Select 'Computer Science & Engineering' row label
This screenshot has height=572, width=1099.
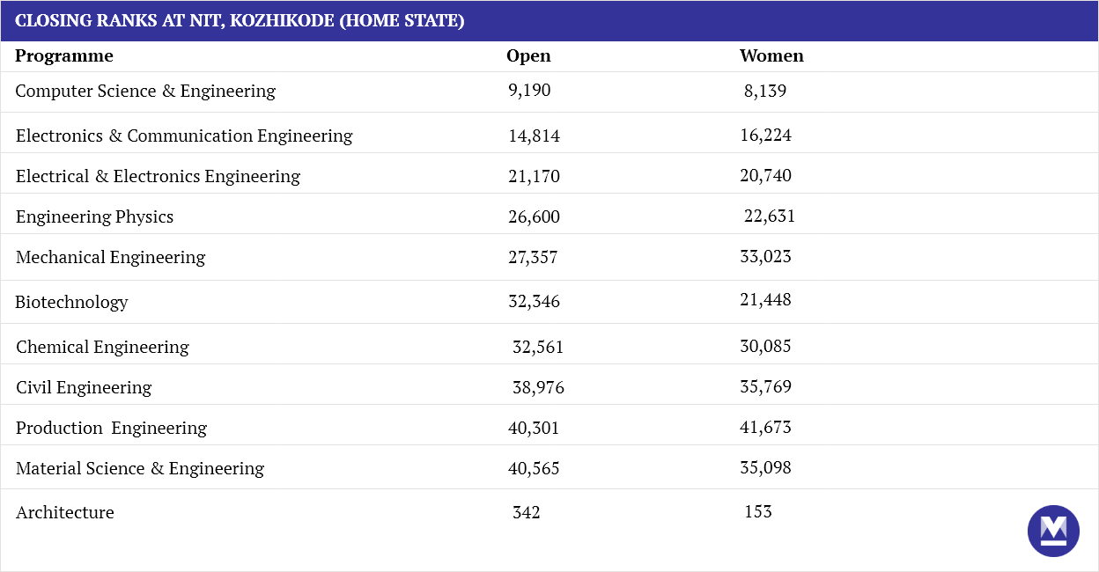(145, 92)
